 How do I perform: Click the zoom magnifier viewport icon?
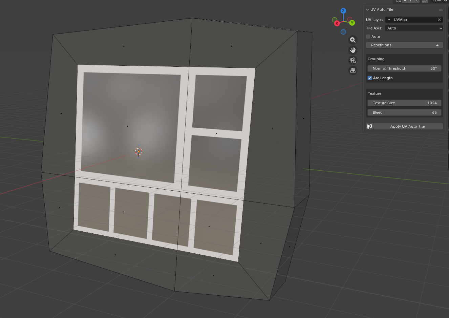353,40
